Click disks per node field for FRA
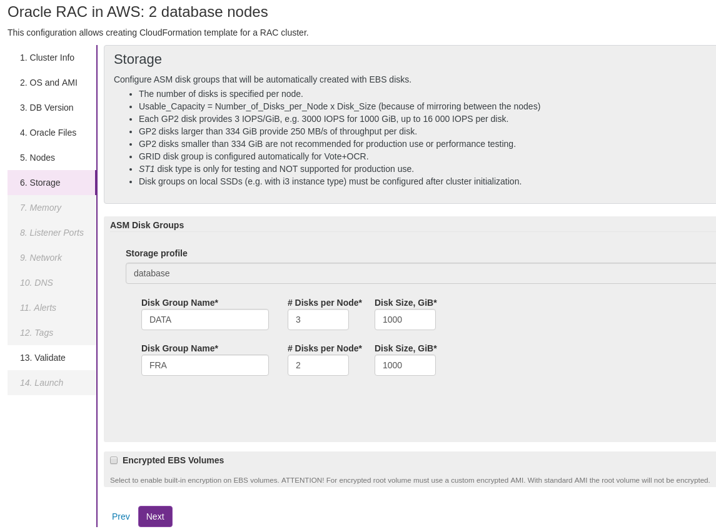716x529 pixels. (x=318, y=365)
